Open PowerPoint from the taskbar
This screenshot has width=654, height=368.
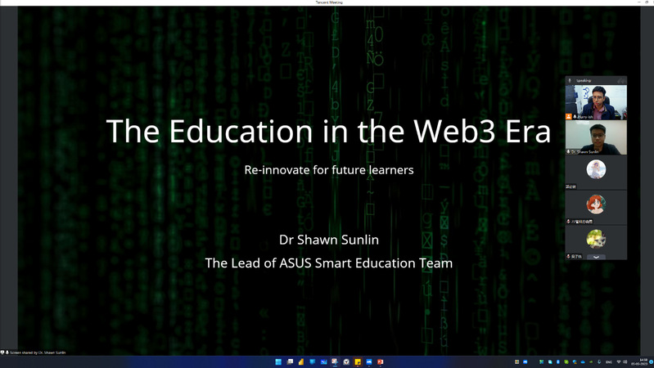tap(381, 361)
